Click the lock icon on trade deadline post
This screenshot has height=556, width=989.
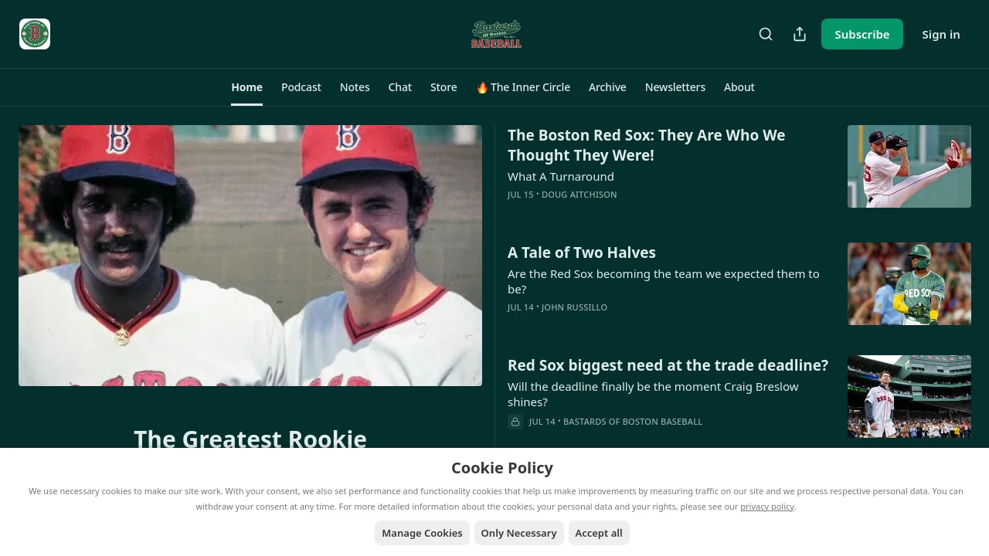(x=515, y=422)
